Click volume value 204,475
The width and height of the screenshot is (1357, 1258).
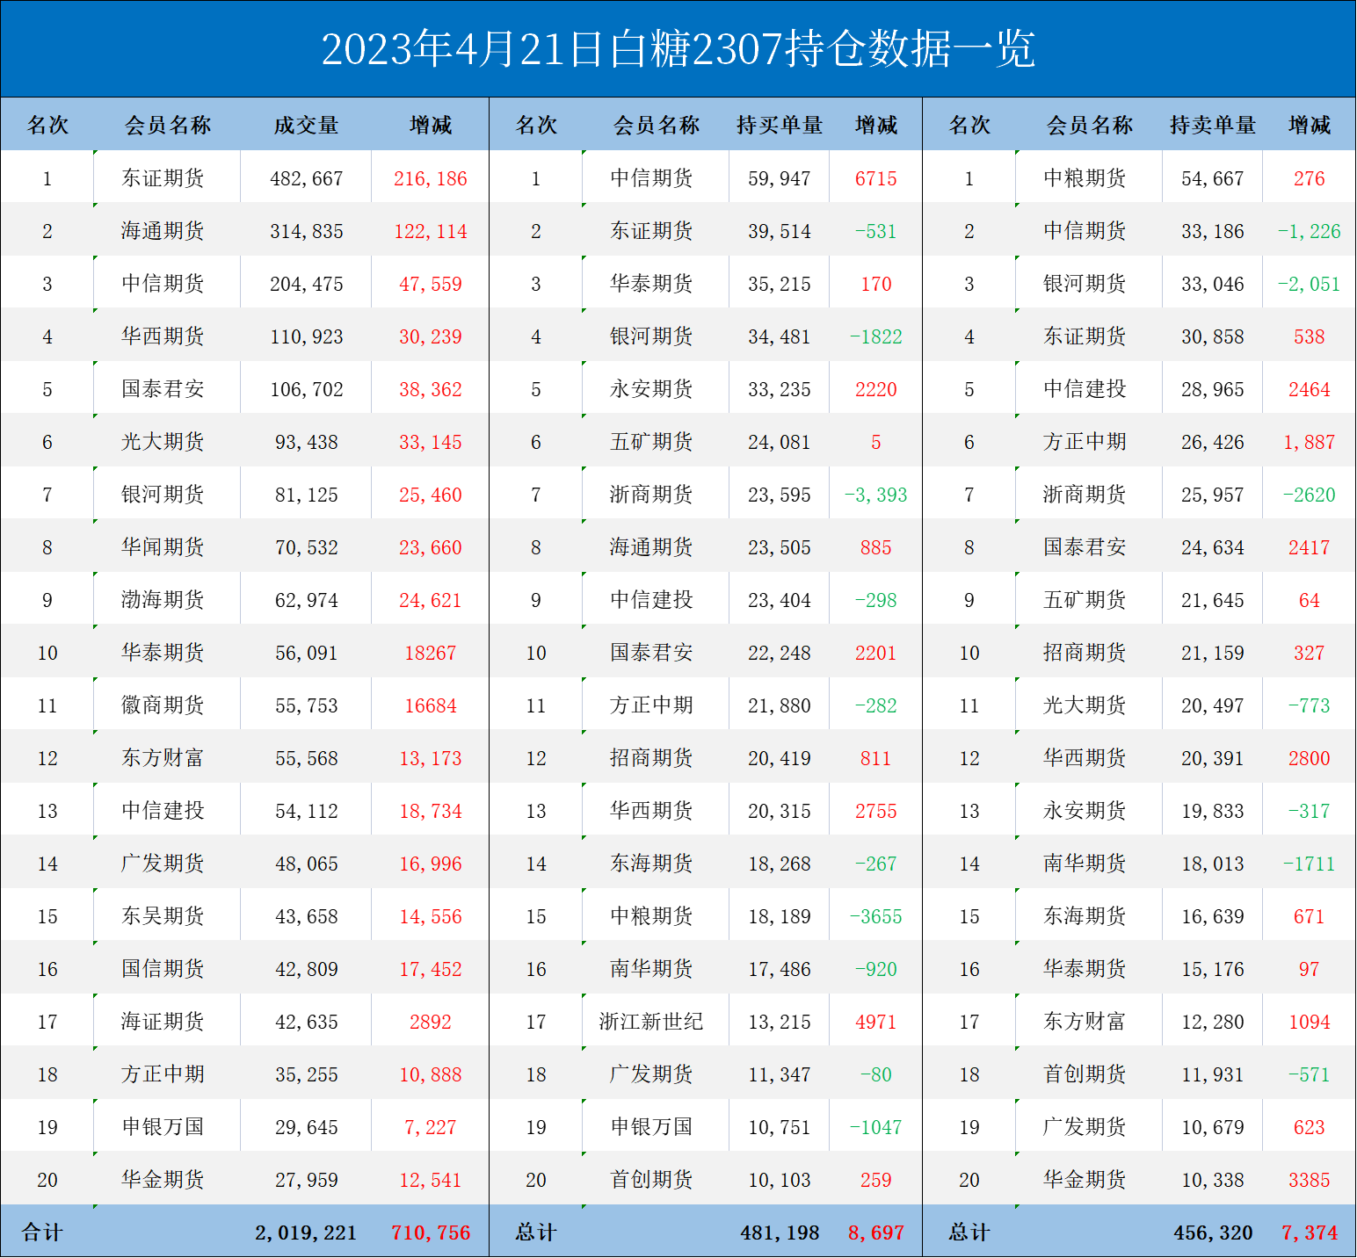pyautogui.click(x=306, y=284)
